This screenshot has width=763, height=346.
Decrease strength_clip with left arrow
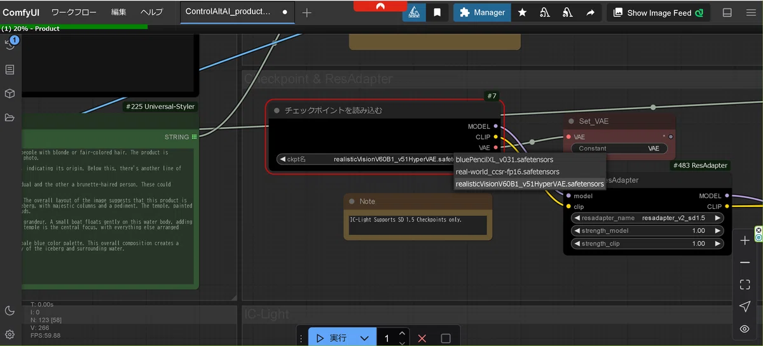pos(577,244)
